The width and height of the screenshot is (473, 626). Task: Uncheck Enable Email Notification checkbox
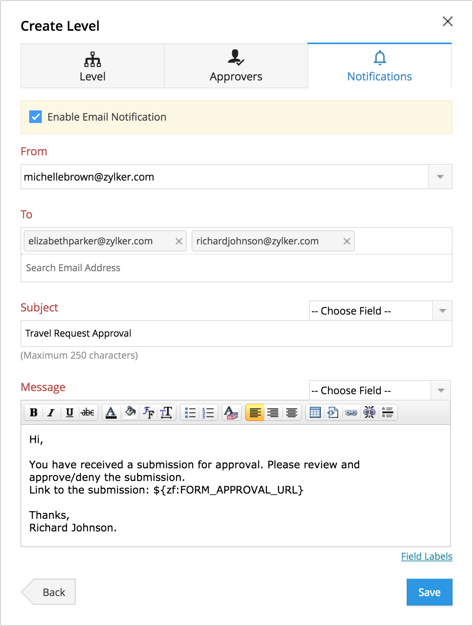pos(35,117)
